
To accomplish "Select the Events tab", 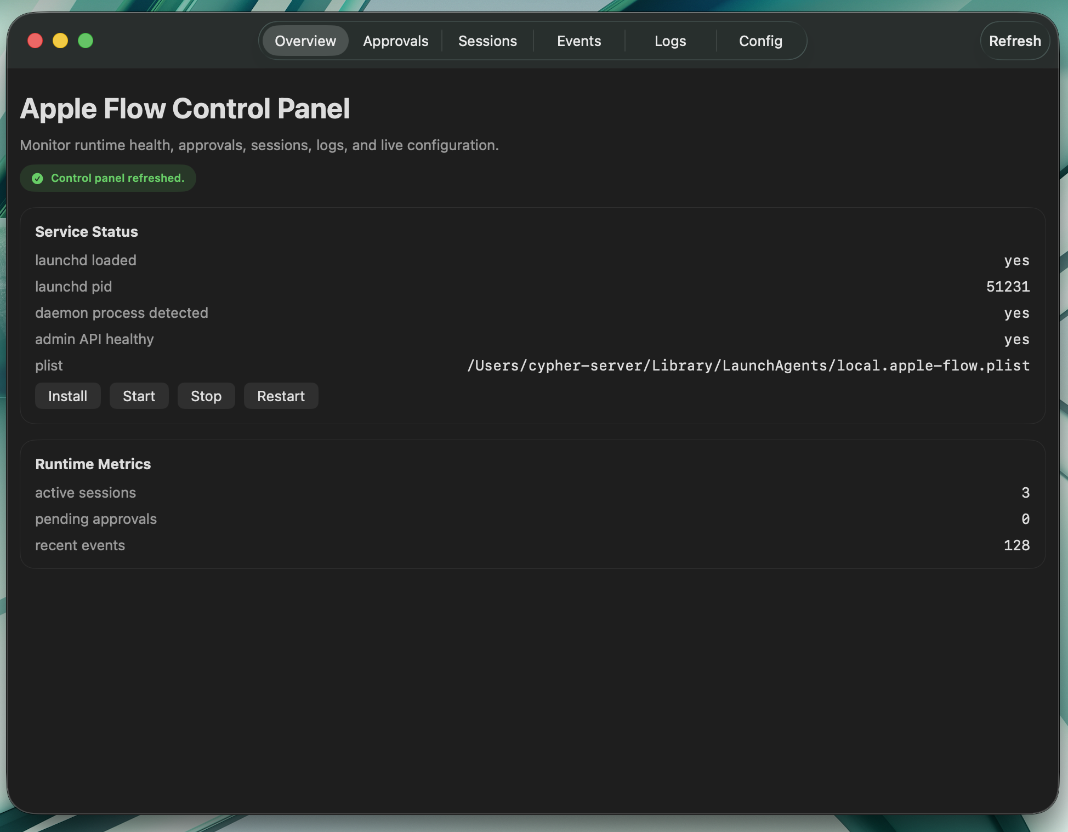I will click(x=578, y=41).
